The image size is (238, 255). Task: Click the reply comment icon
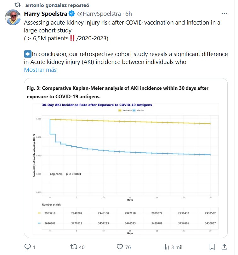pos(28,247)
